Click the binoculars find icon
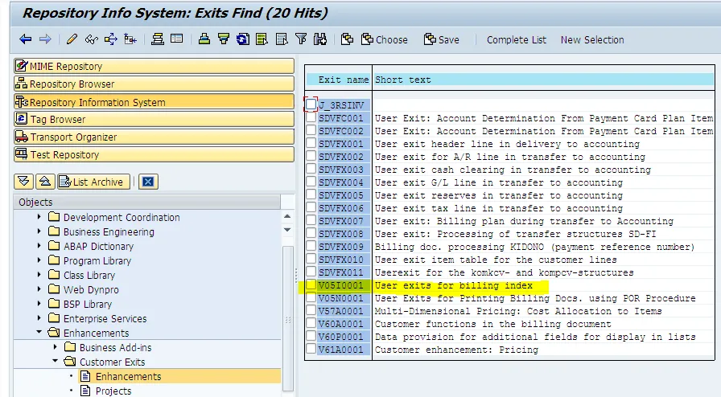 (x=320, y=39)
